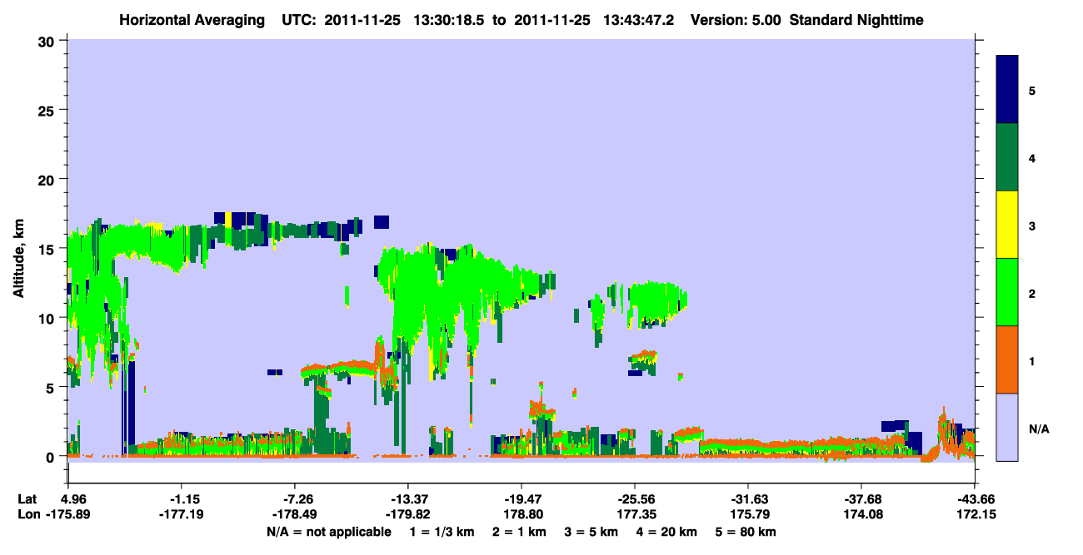Click the lavender N/A colorbar segment

[x=1007, y=427]
